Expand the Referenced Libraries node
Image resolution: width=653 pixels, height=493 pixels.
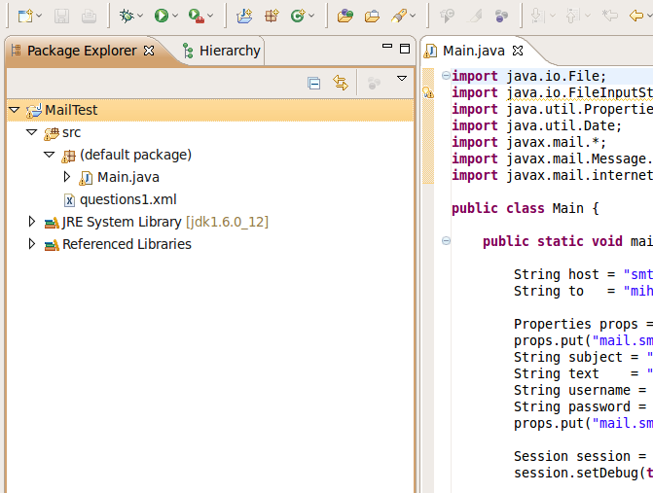(x=32, y=244)
